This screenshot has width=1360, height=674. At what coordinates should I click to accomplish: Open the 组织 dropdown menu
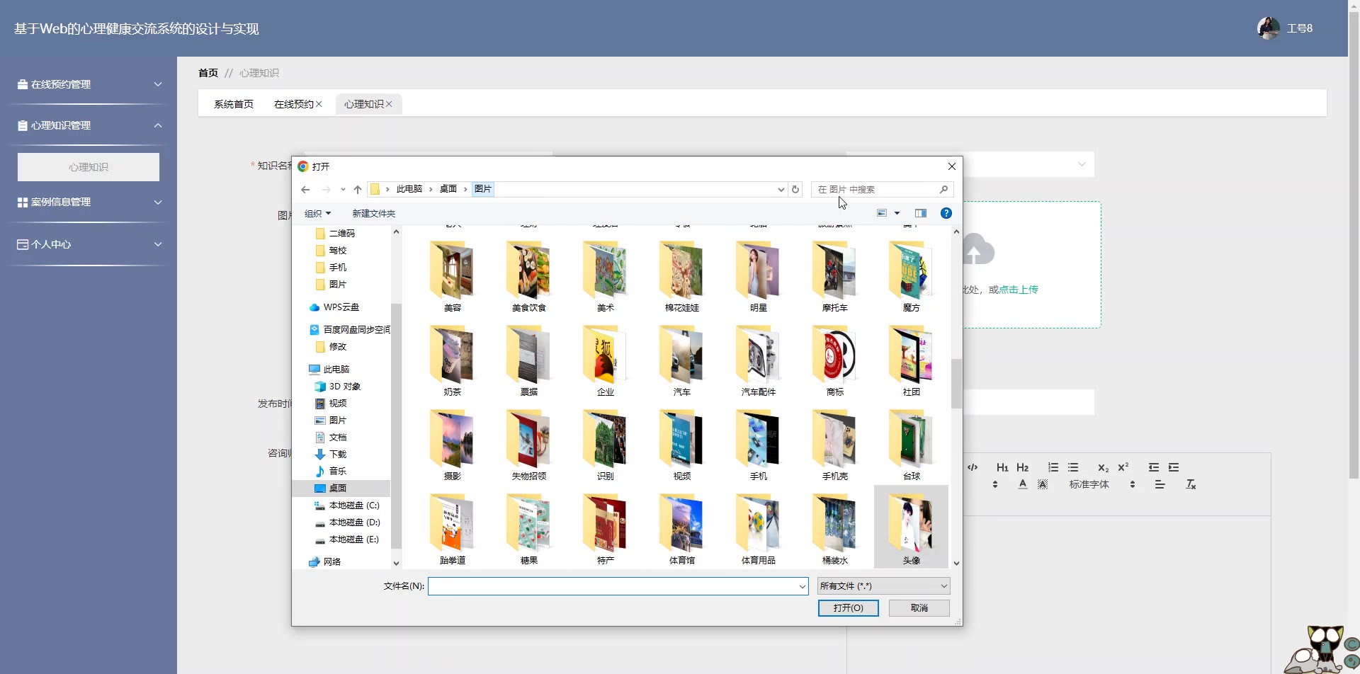coord(317,213)
